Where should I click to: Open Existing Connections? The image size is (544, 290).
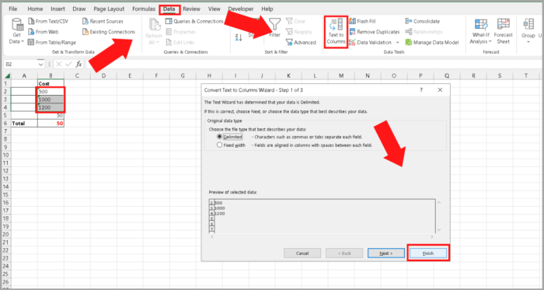[109, 32]
